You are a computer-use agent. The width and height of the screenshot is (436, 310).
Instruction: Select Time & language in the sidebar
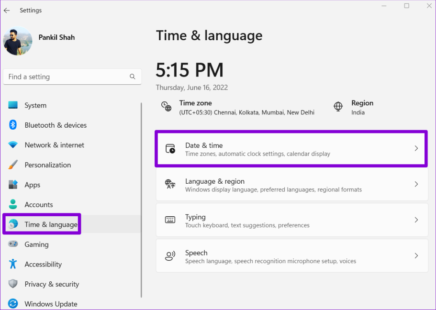click(x=42, y=224)
